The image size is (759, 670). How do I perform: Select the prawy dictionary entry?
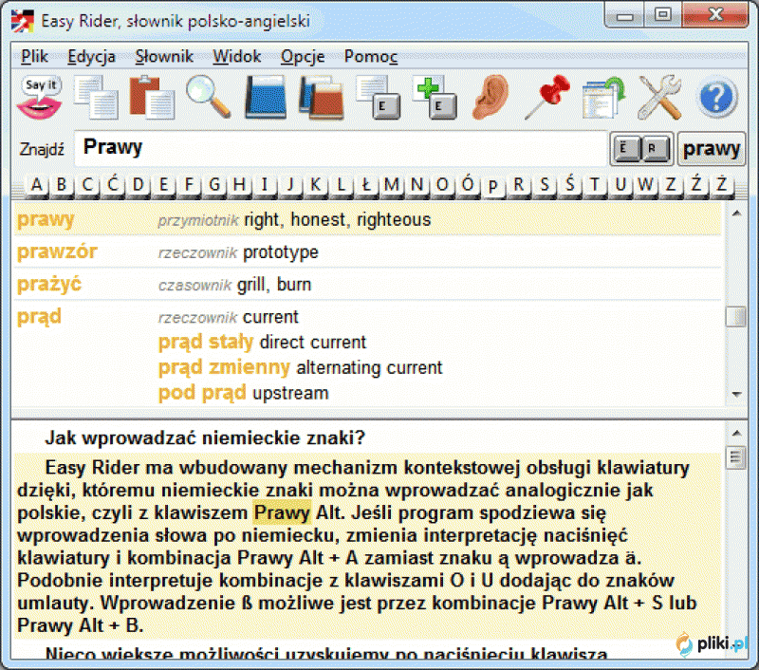tap(368, 220)
